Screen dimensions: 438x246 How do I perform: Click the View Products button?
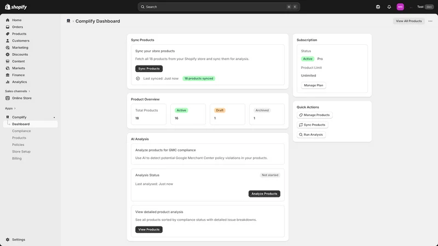coord(149,230)
